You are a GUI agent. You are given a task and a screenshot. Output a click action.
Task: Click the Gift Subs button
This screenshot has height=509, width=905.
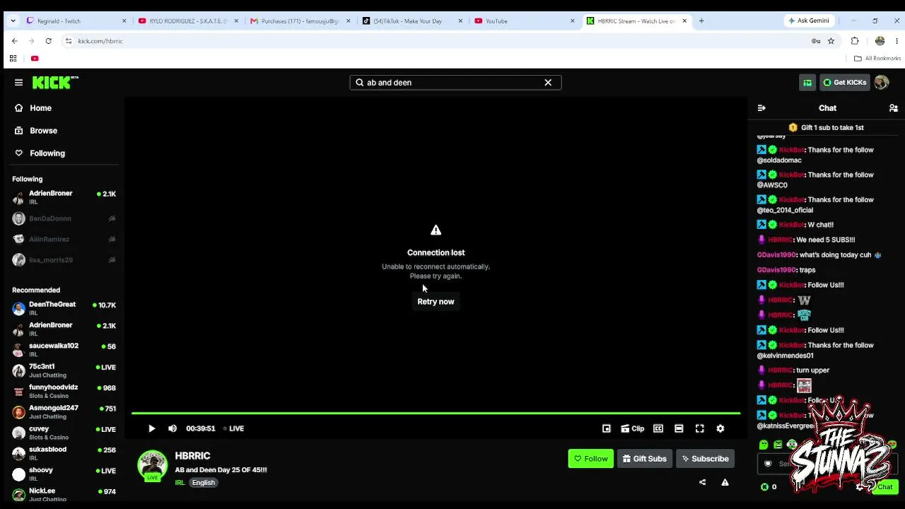point(644,459)
